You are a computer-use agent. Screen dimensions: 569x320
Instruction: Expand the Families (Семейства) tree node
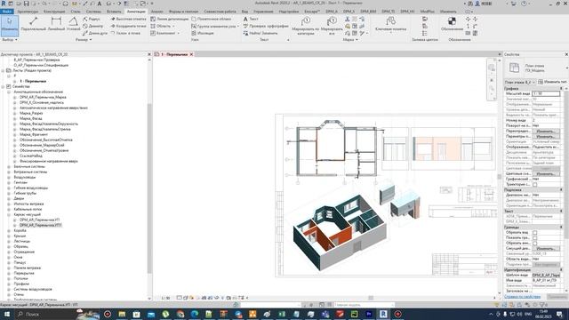pos(4,87)
